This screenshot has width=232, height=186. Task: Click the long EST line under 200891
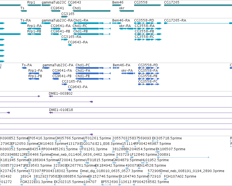(x=183, y=157)
